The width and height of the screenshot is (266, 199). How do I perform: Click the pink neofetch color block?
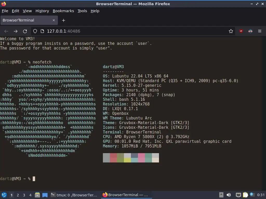pyautogui.click(x=141, y=158)
